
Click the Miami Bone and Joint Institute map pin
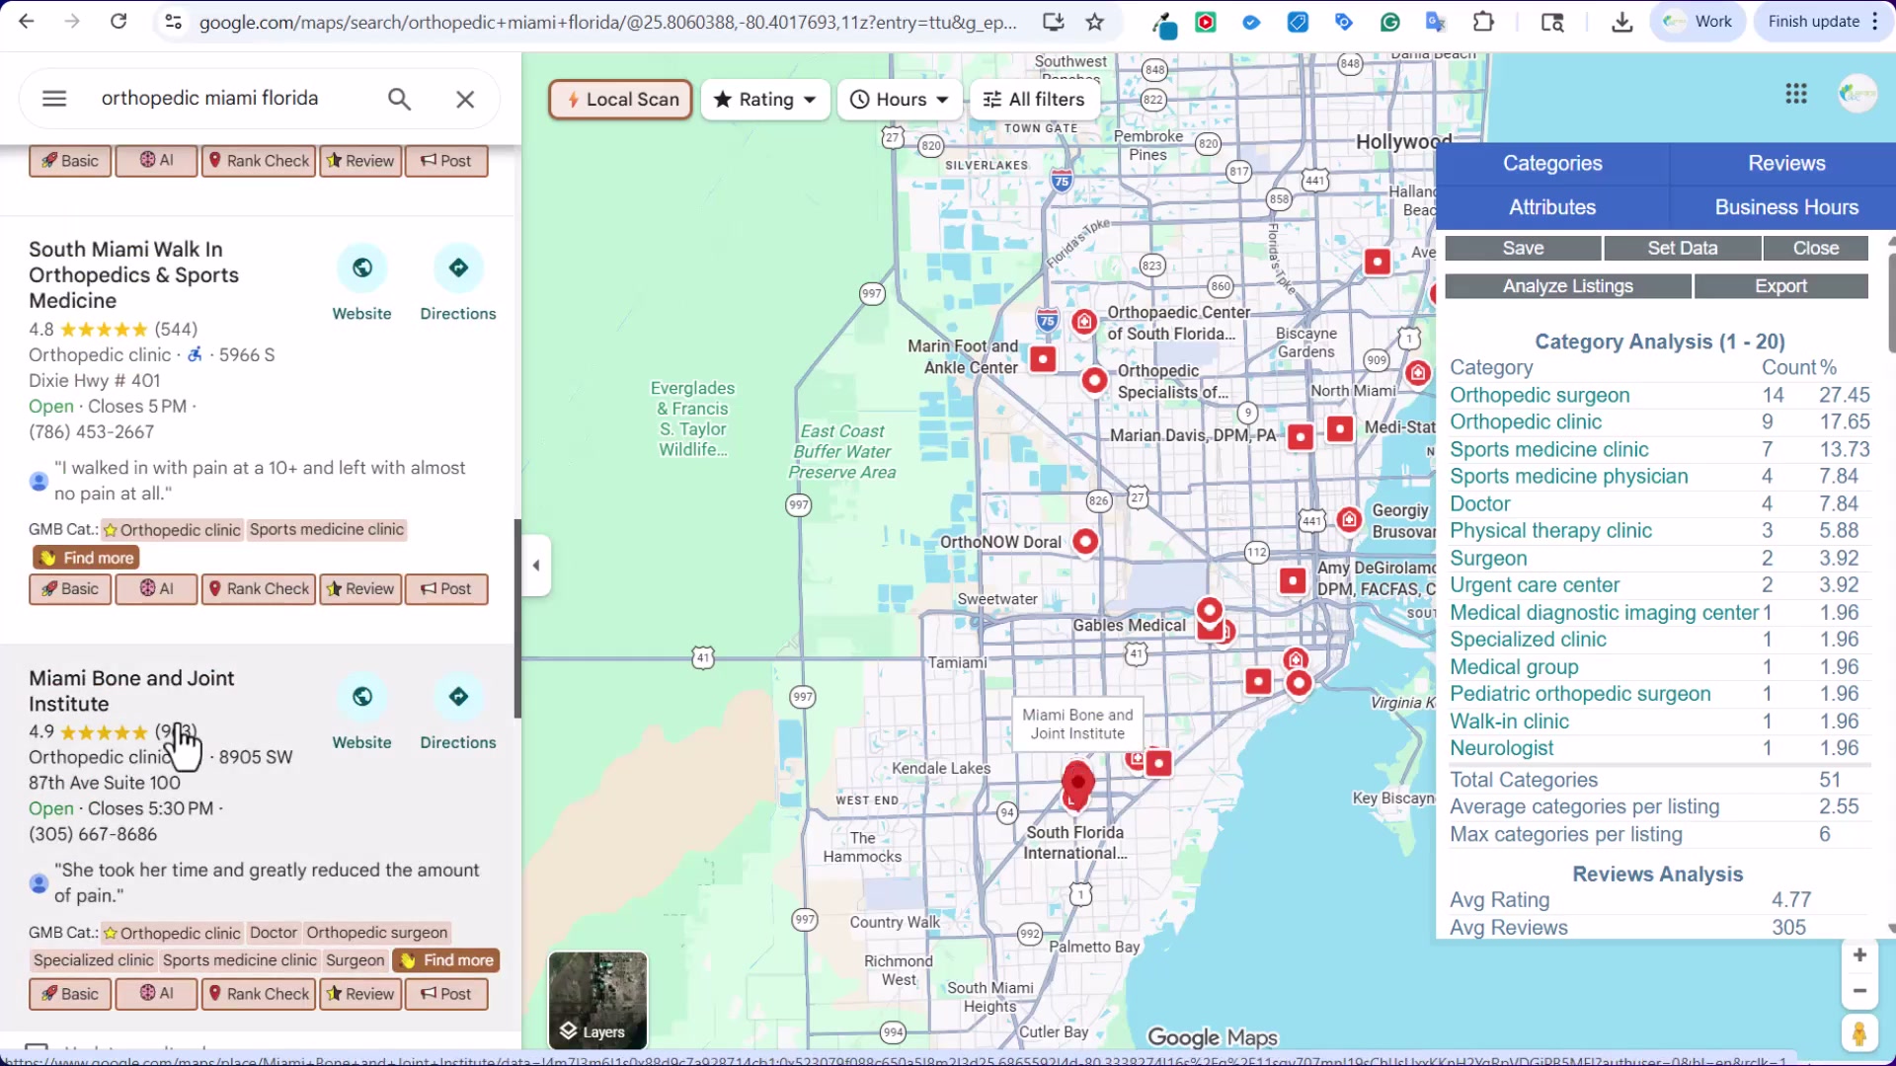[x=1077, y=783]
